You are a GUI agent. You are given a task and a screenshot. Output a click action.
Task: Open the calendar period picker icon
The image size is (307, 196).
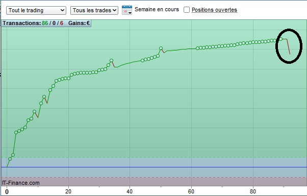pos(127,10)
